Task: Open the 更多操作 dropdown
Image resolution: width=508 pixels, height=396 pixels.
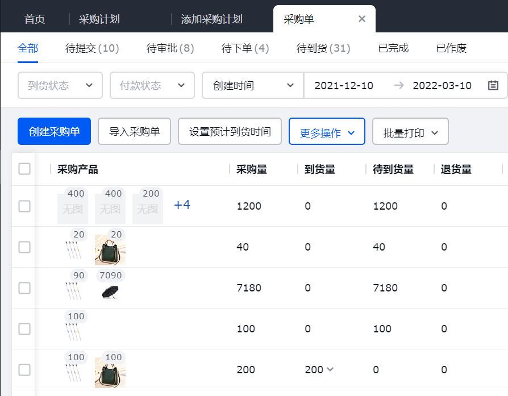Action: pos(327,131)
